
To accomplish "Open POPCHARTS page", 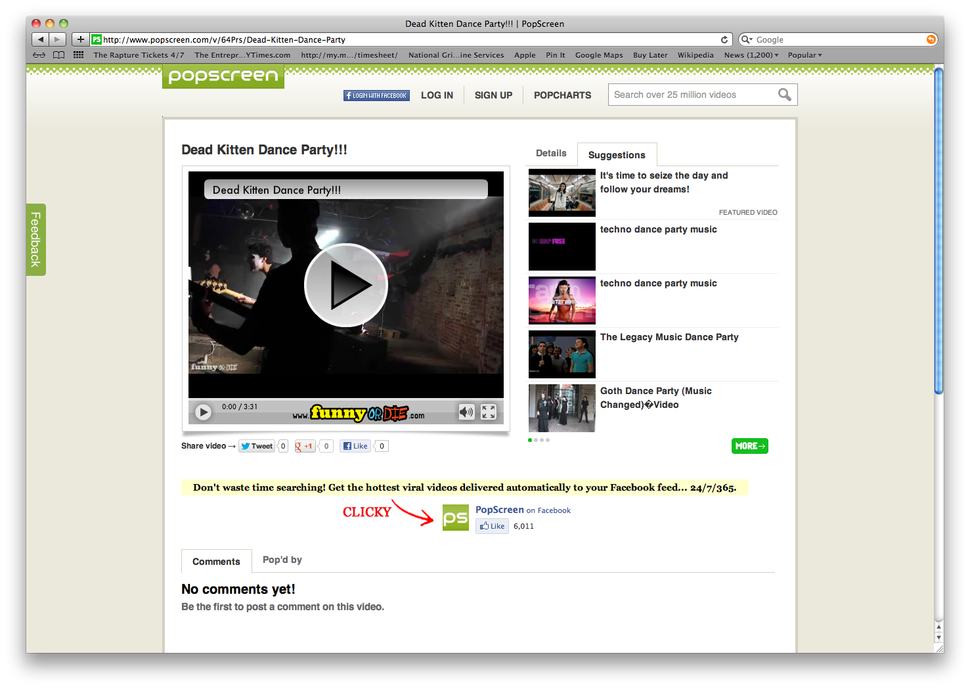I will [562, 95].
